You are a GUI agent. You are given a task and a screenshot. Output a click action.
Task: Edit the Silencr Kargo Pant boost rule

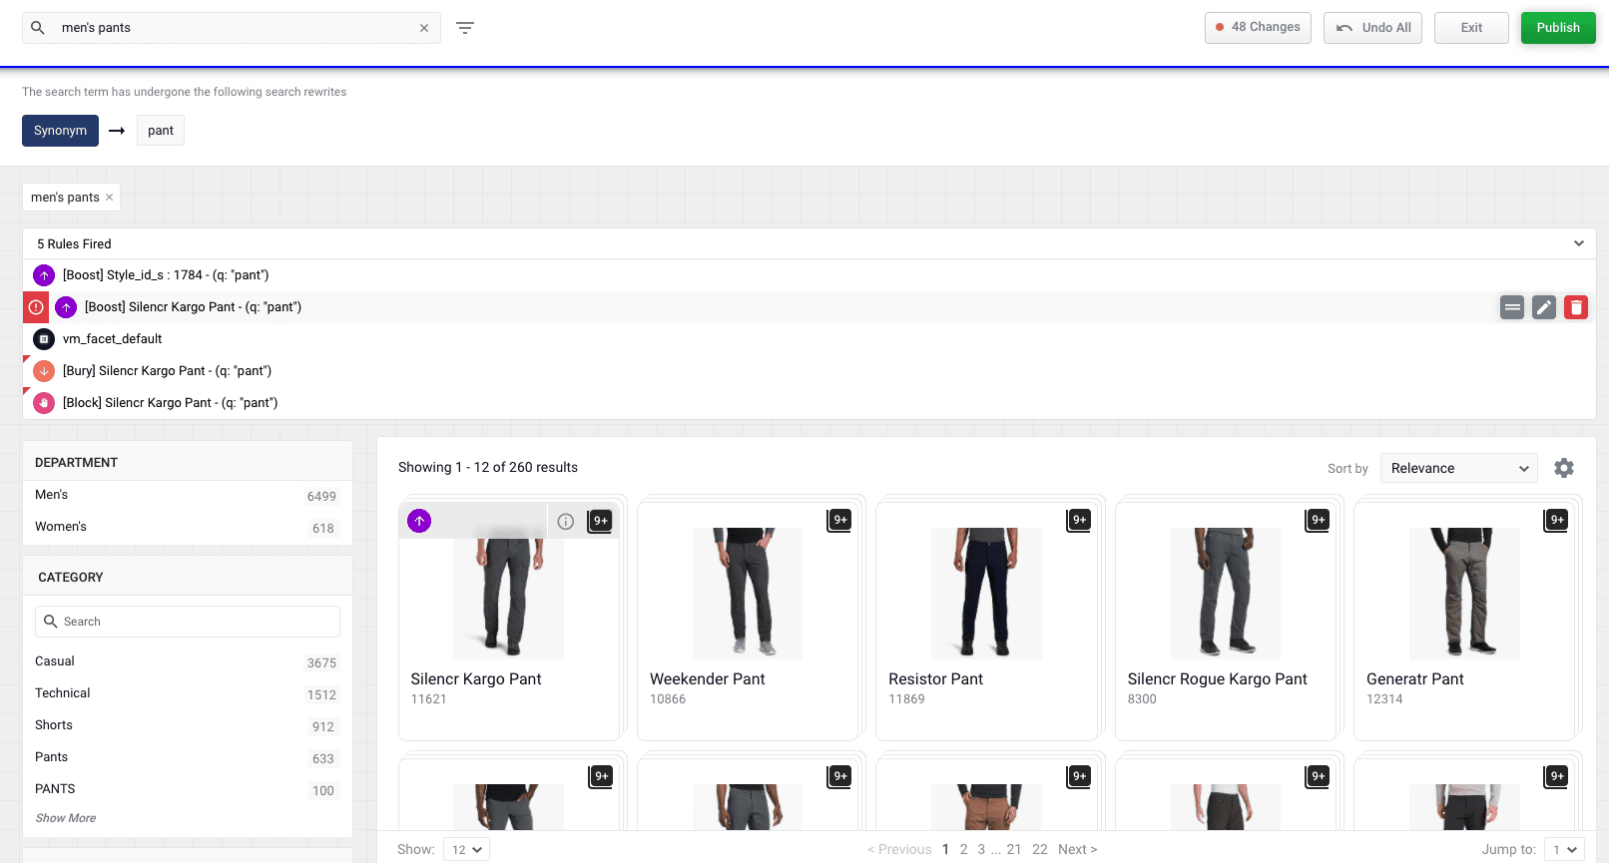1544,307
